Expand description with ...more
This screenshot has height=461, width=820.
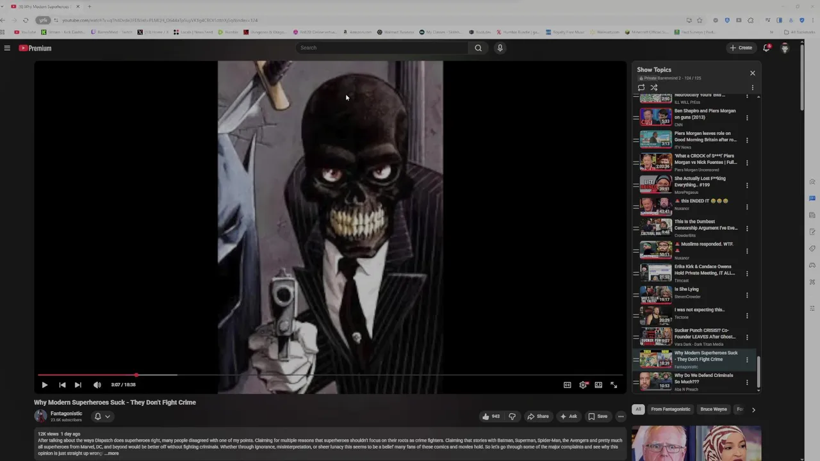click(111, 453)
